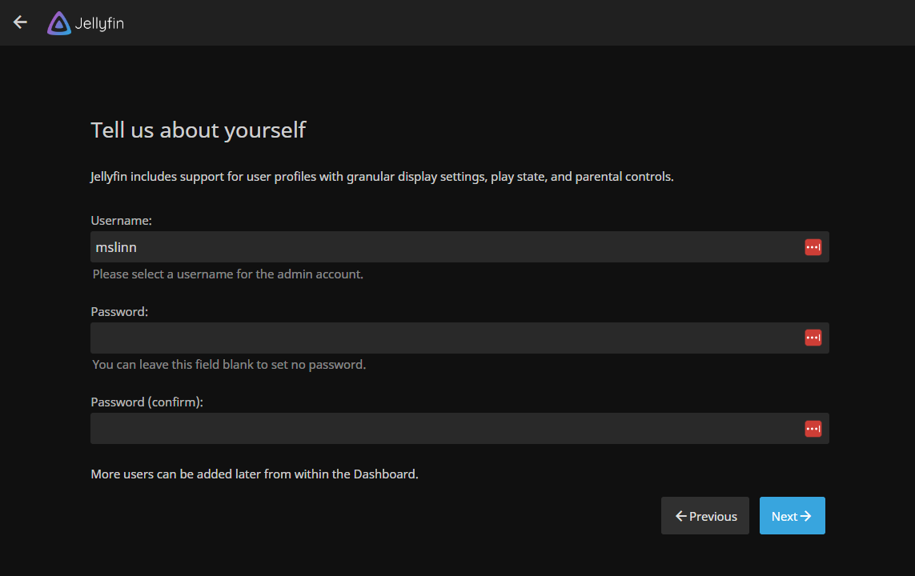Click the left arrow on Previous button
Viewport: 915px width, 576px height.
point(681,516)
